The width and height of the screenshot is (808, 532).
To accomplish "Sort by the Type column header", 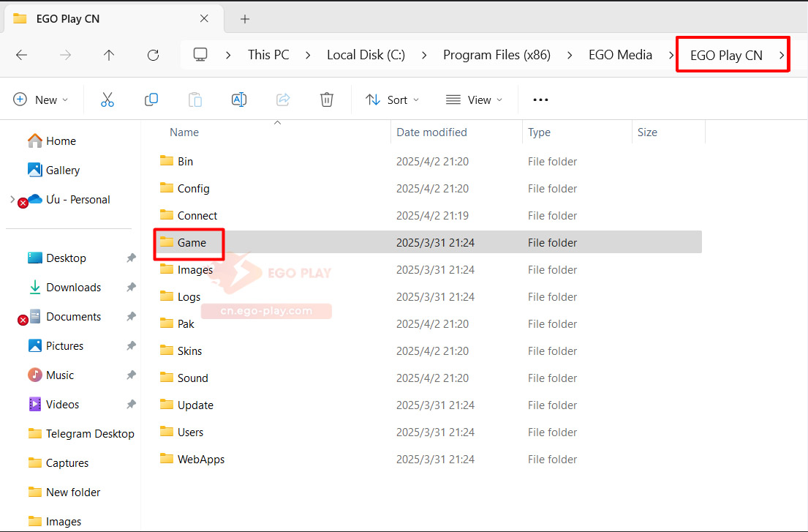I will [539, 132].
